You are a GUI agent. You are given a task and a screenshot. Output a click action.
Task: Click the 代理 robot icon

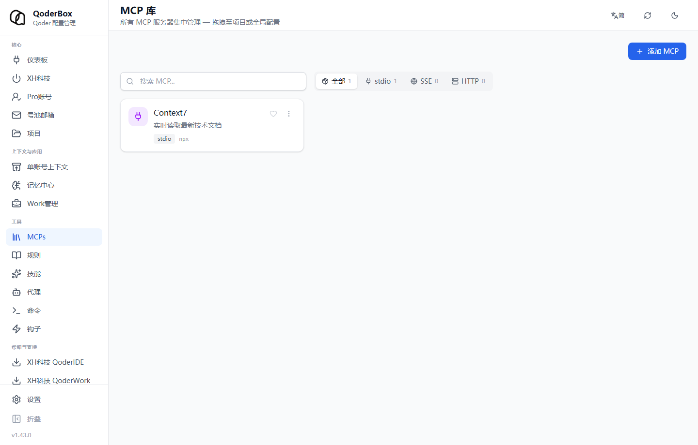click(x=16, y=292)
